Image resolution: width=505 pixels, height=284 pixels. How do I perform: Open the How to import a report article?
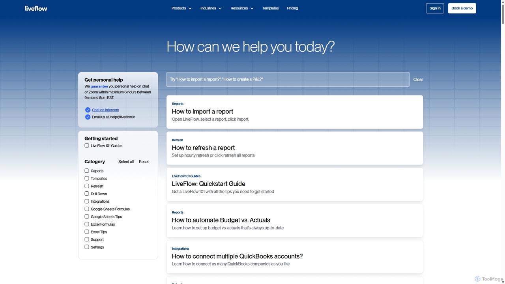(x=295, y=112)
